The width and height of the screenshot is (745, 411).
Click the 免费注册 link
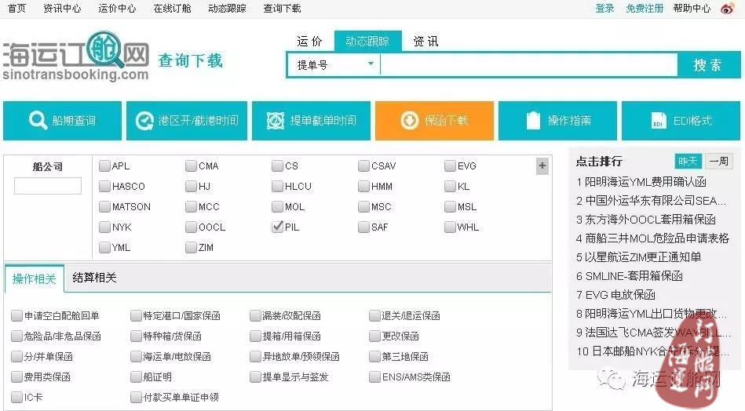645,8
